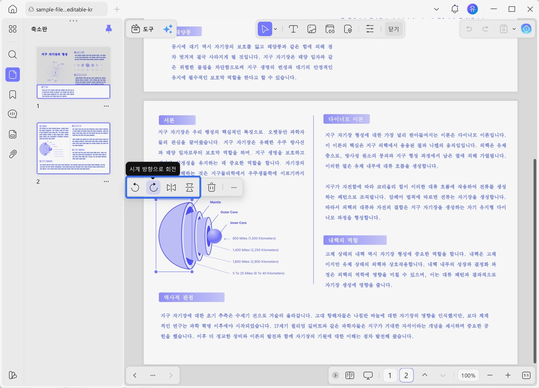Add a new tab with plus
This screenshot has width=539, height=388.
pyautogui.click(x=117, y=9)
